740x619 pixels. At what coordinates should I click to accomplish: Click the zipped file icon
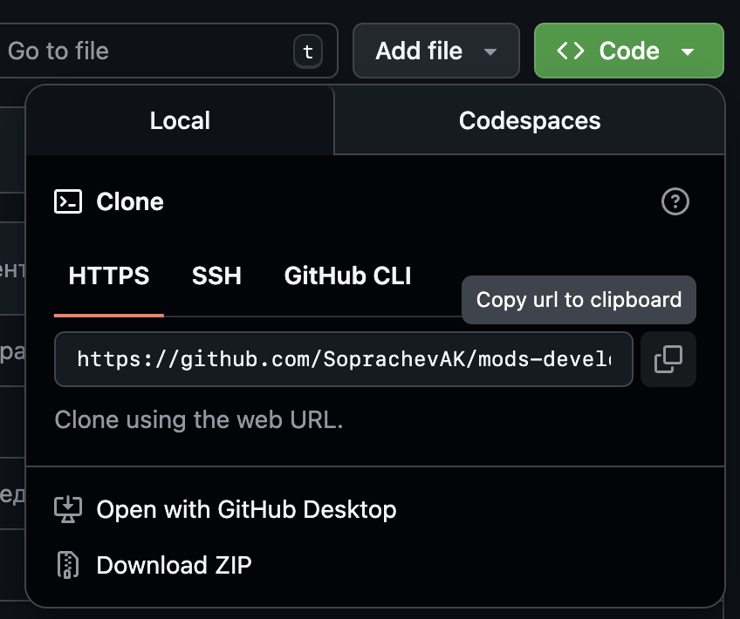[x=68, y=565]
